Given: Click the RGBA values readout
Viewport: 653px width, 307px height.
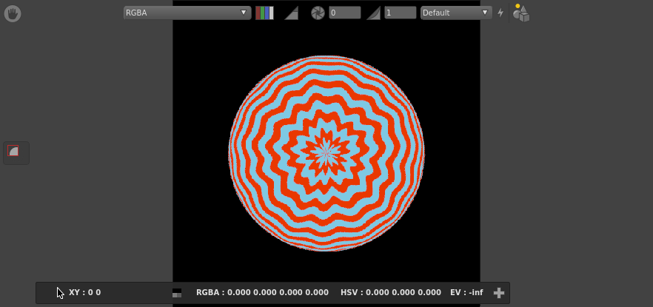Looking at the screenshot, I should click(262, 292).
